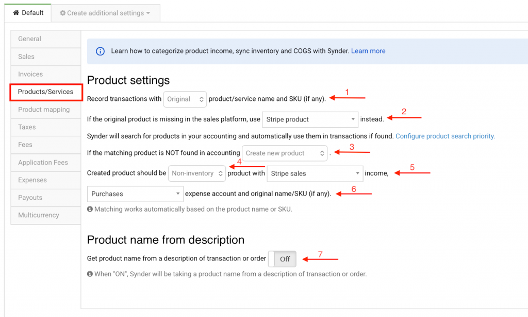The height and width of the screenshot is (317, 528).
Task: Open the Non-inventory product type dropdown
Action: tap(197, 174)
